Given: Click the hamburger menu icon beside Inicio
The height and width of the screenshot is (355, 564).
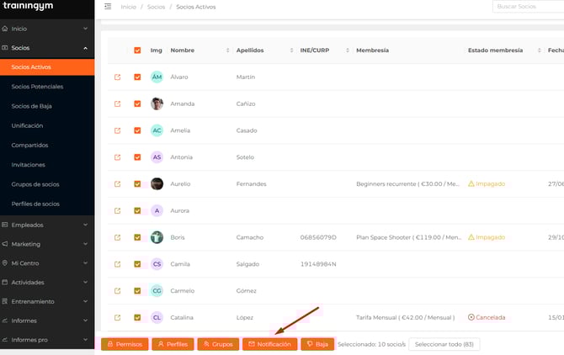Looking at the screenshot, I should 107,7.
